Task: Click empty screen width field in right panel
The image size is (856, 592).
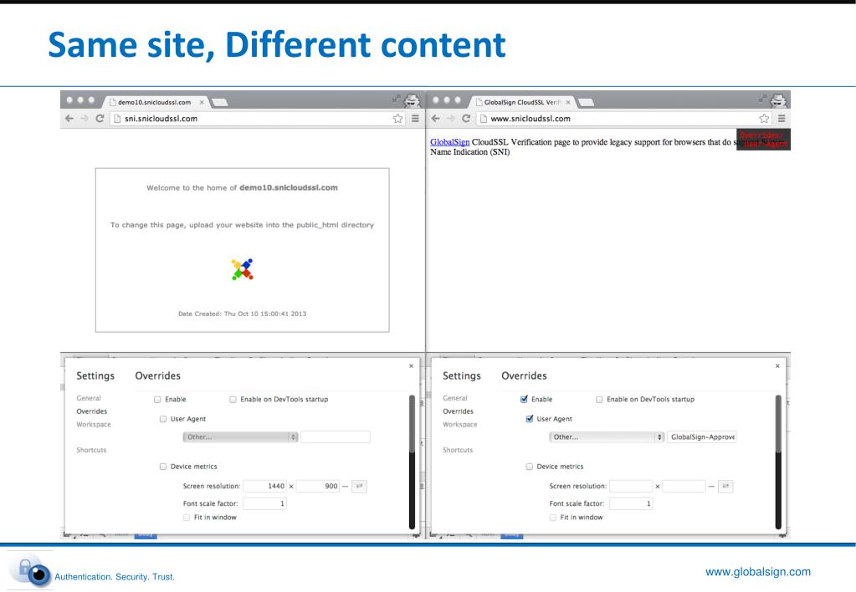Action: coord(631,486)
